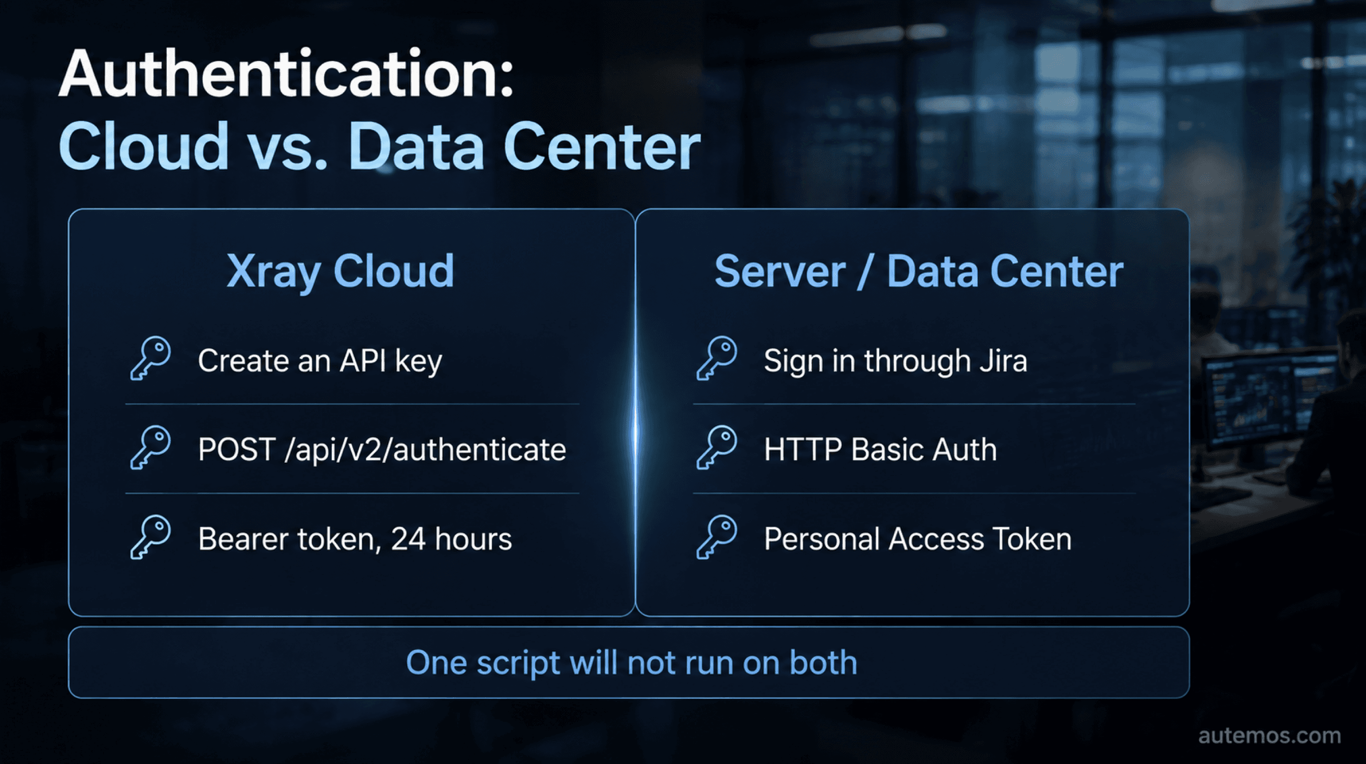Click "One script will not run on both"
The width and height of the screenshot is (1366, 764).
631,663
